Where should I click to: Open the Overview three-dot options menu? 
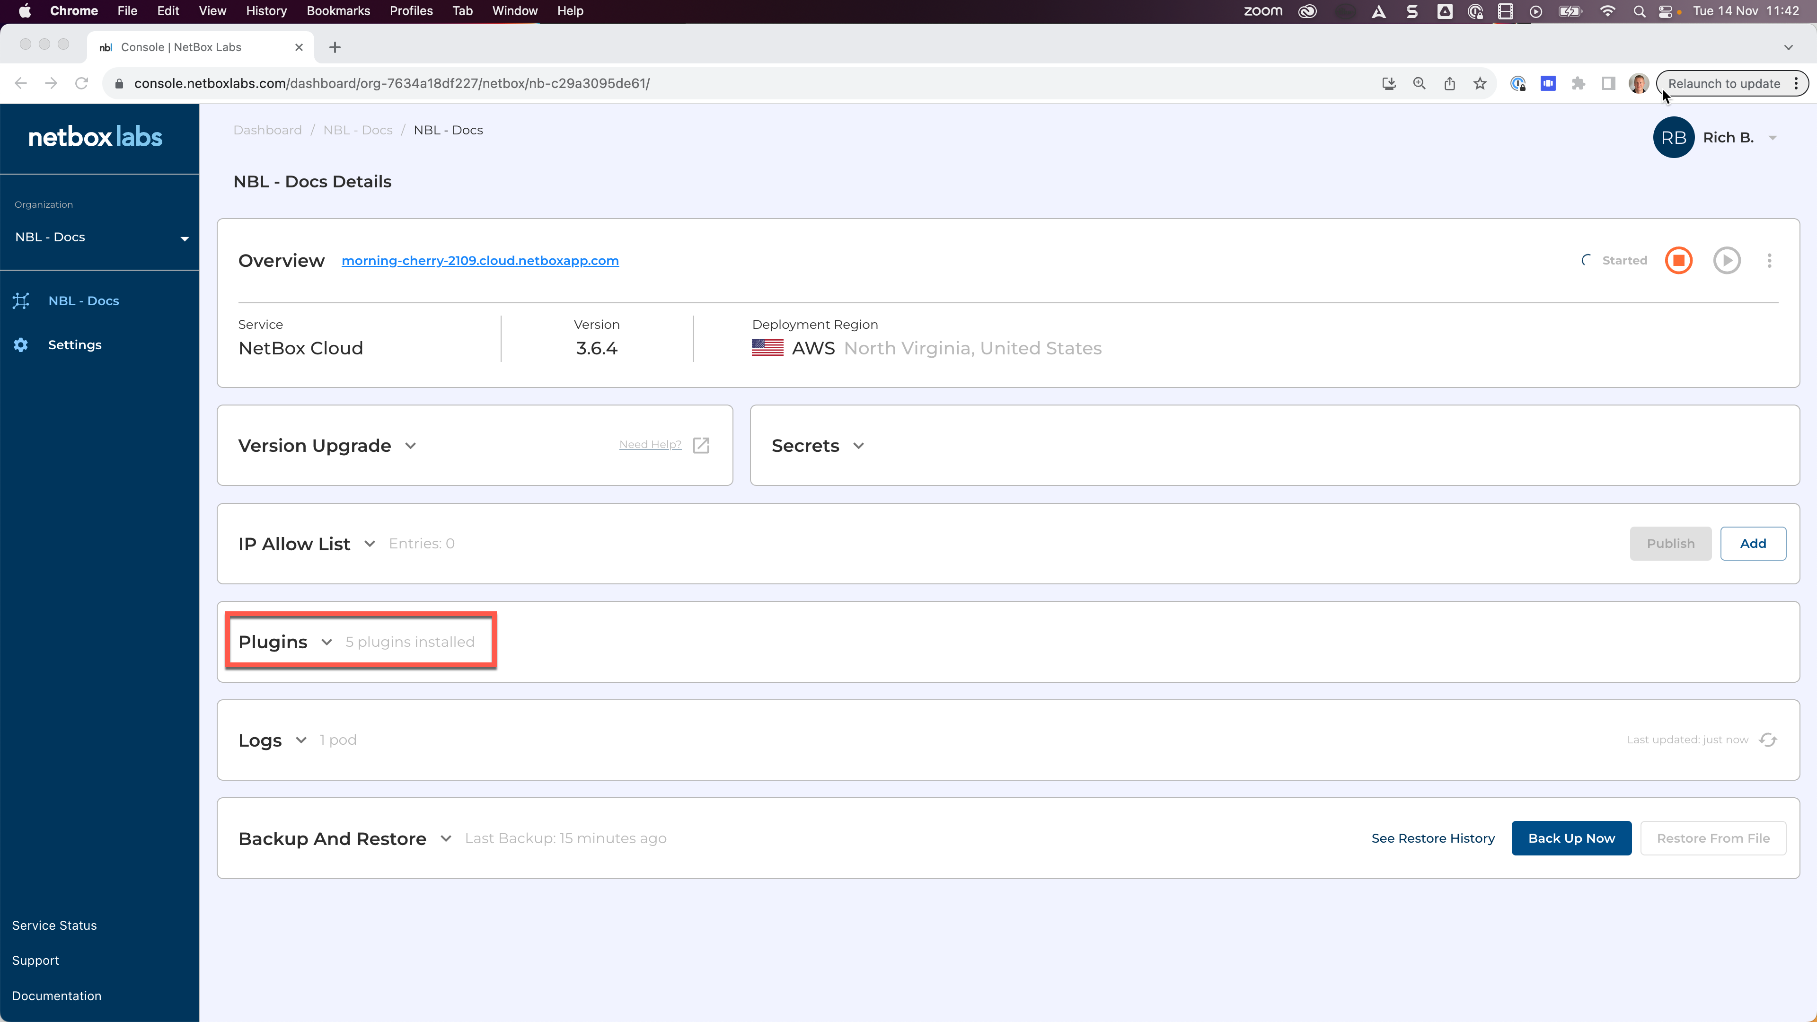pyautogui.click(x=1769, y=260)
